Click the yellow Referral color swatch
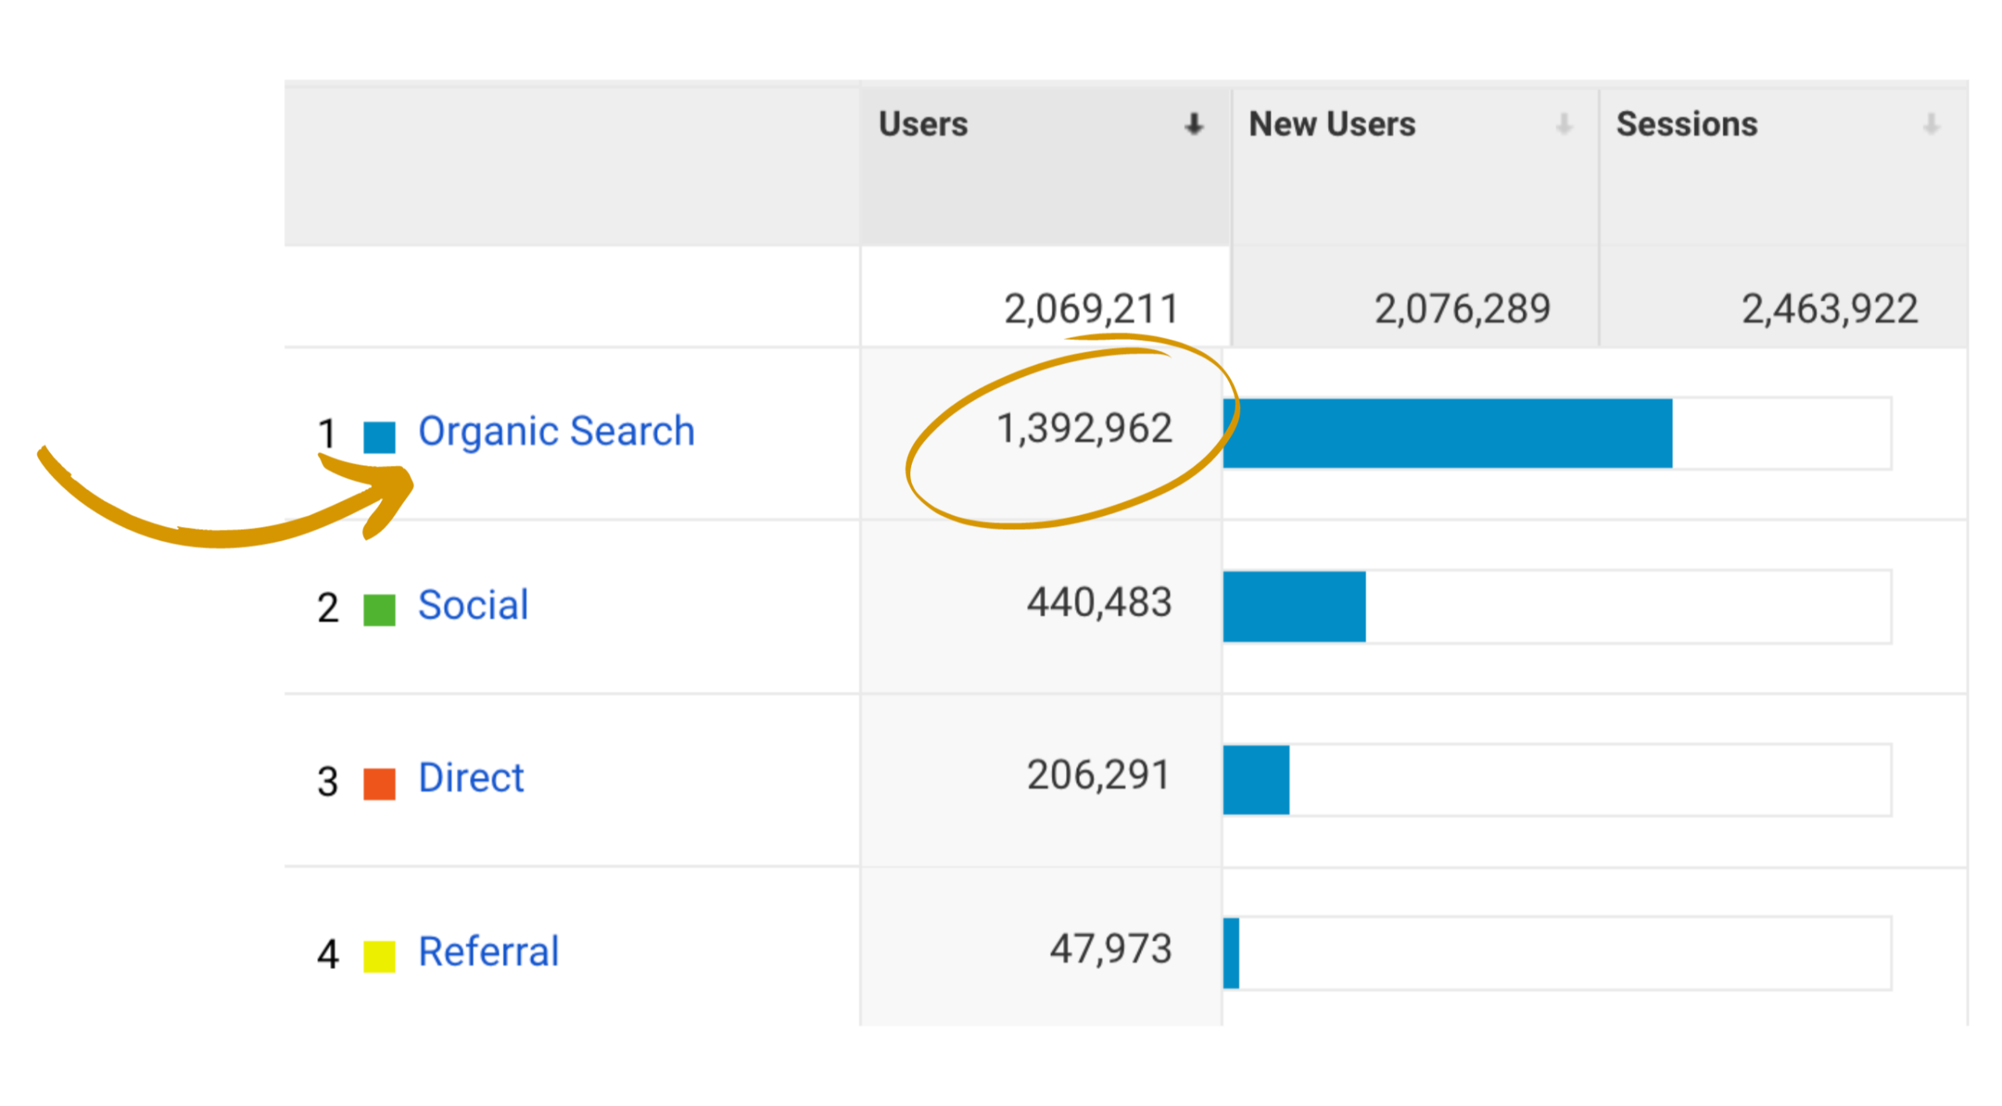Screen dimensions: 2002x1106 coord(379,957)
